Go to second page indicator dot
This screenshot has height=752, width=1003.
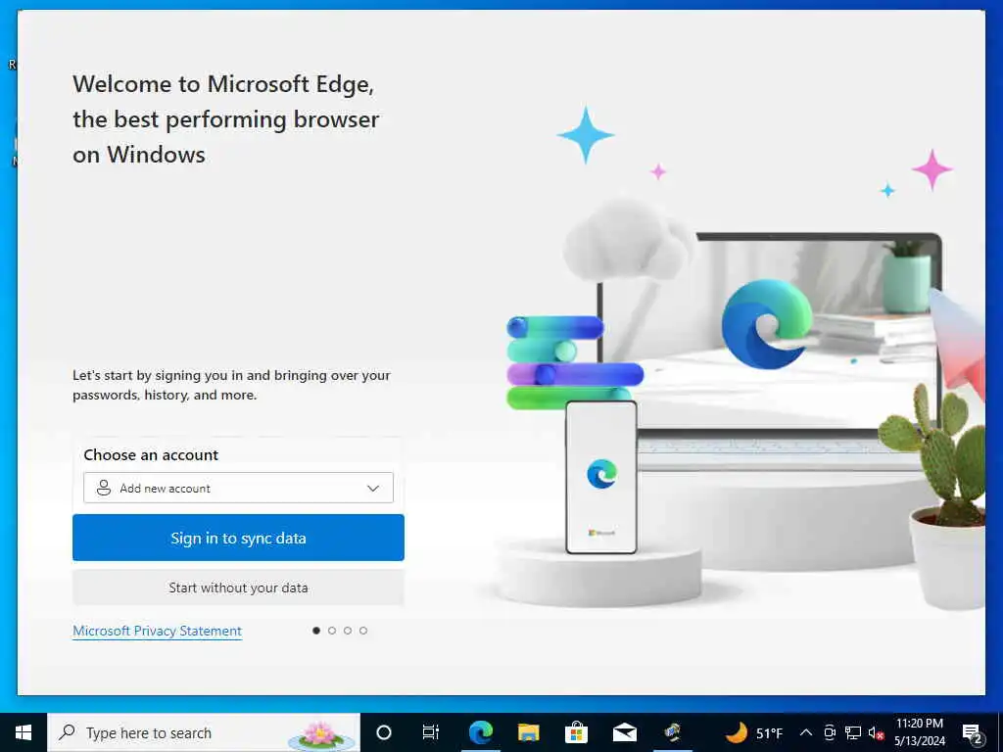tap(332, 631)
